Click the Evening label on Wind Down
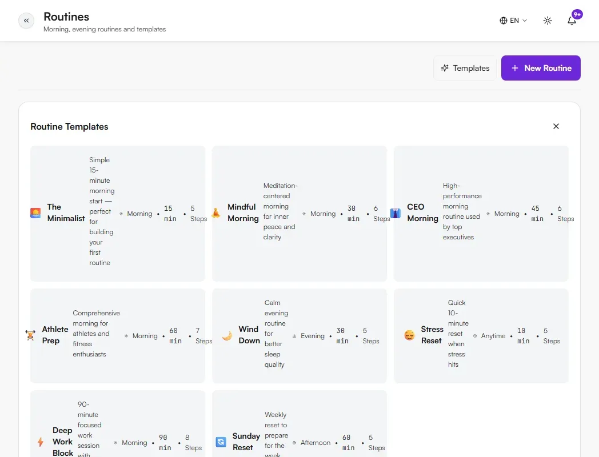 312,336
